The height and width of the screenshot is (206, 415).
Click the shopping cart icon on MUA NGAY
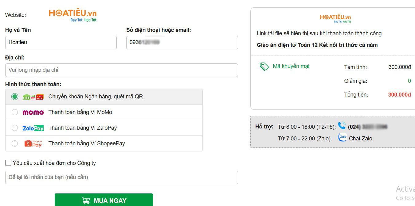pyautogui.click(x=86, y=200)
